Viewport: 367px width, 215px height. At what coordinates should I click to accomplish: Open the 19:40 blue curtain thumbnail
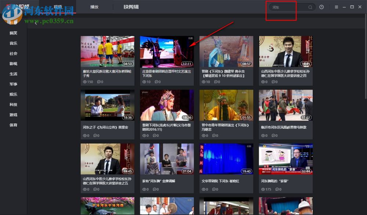pos(226,159)
